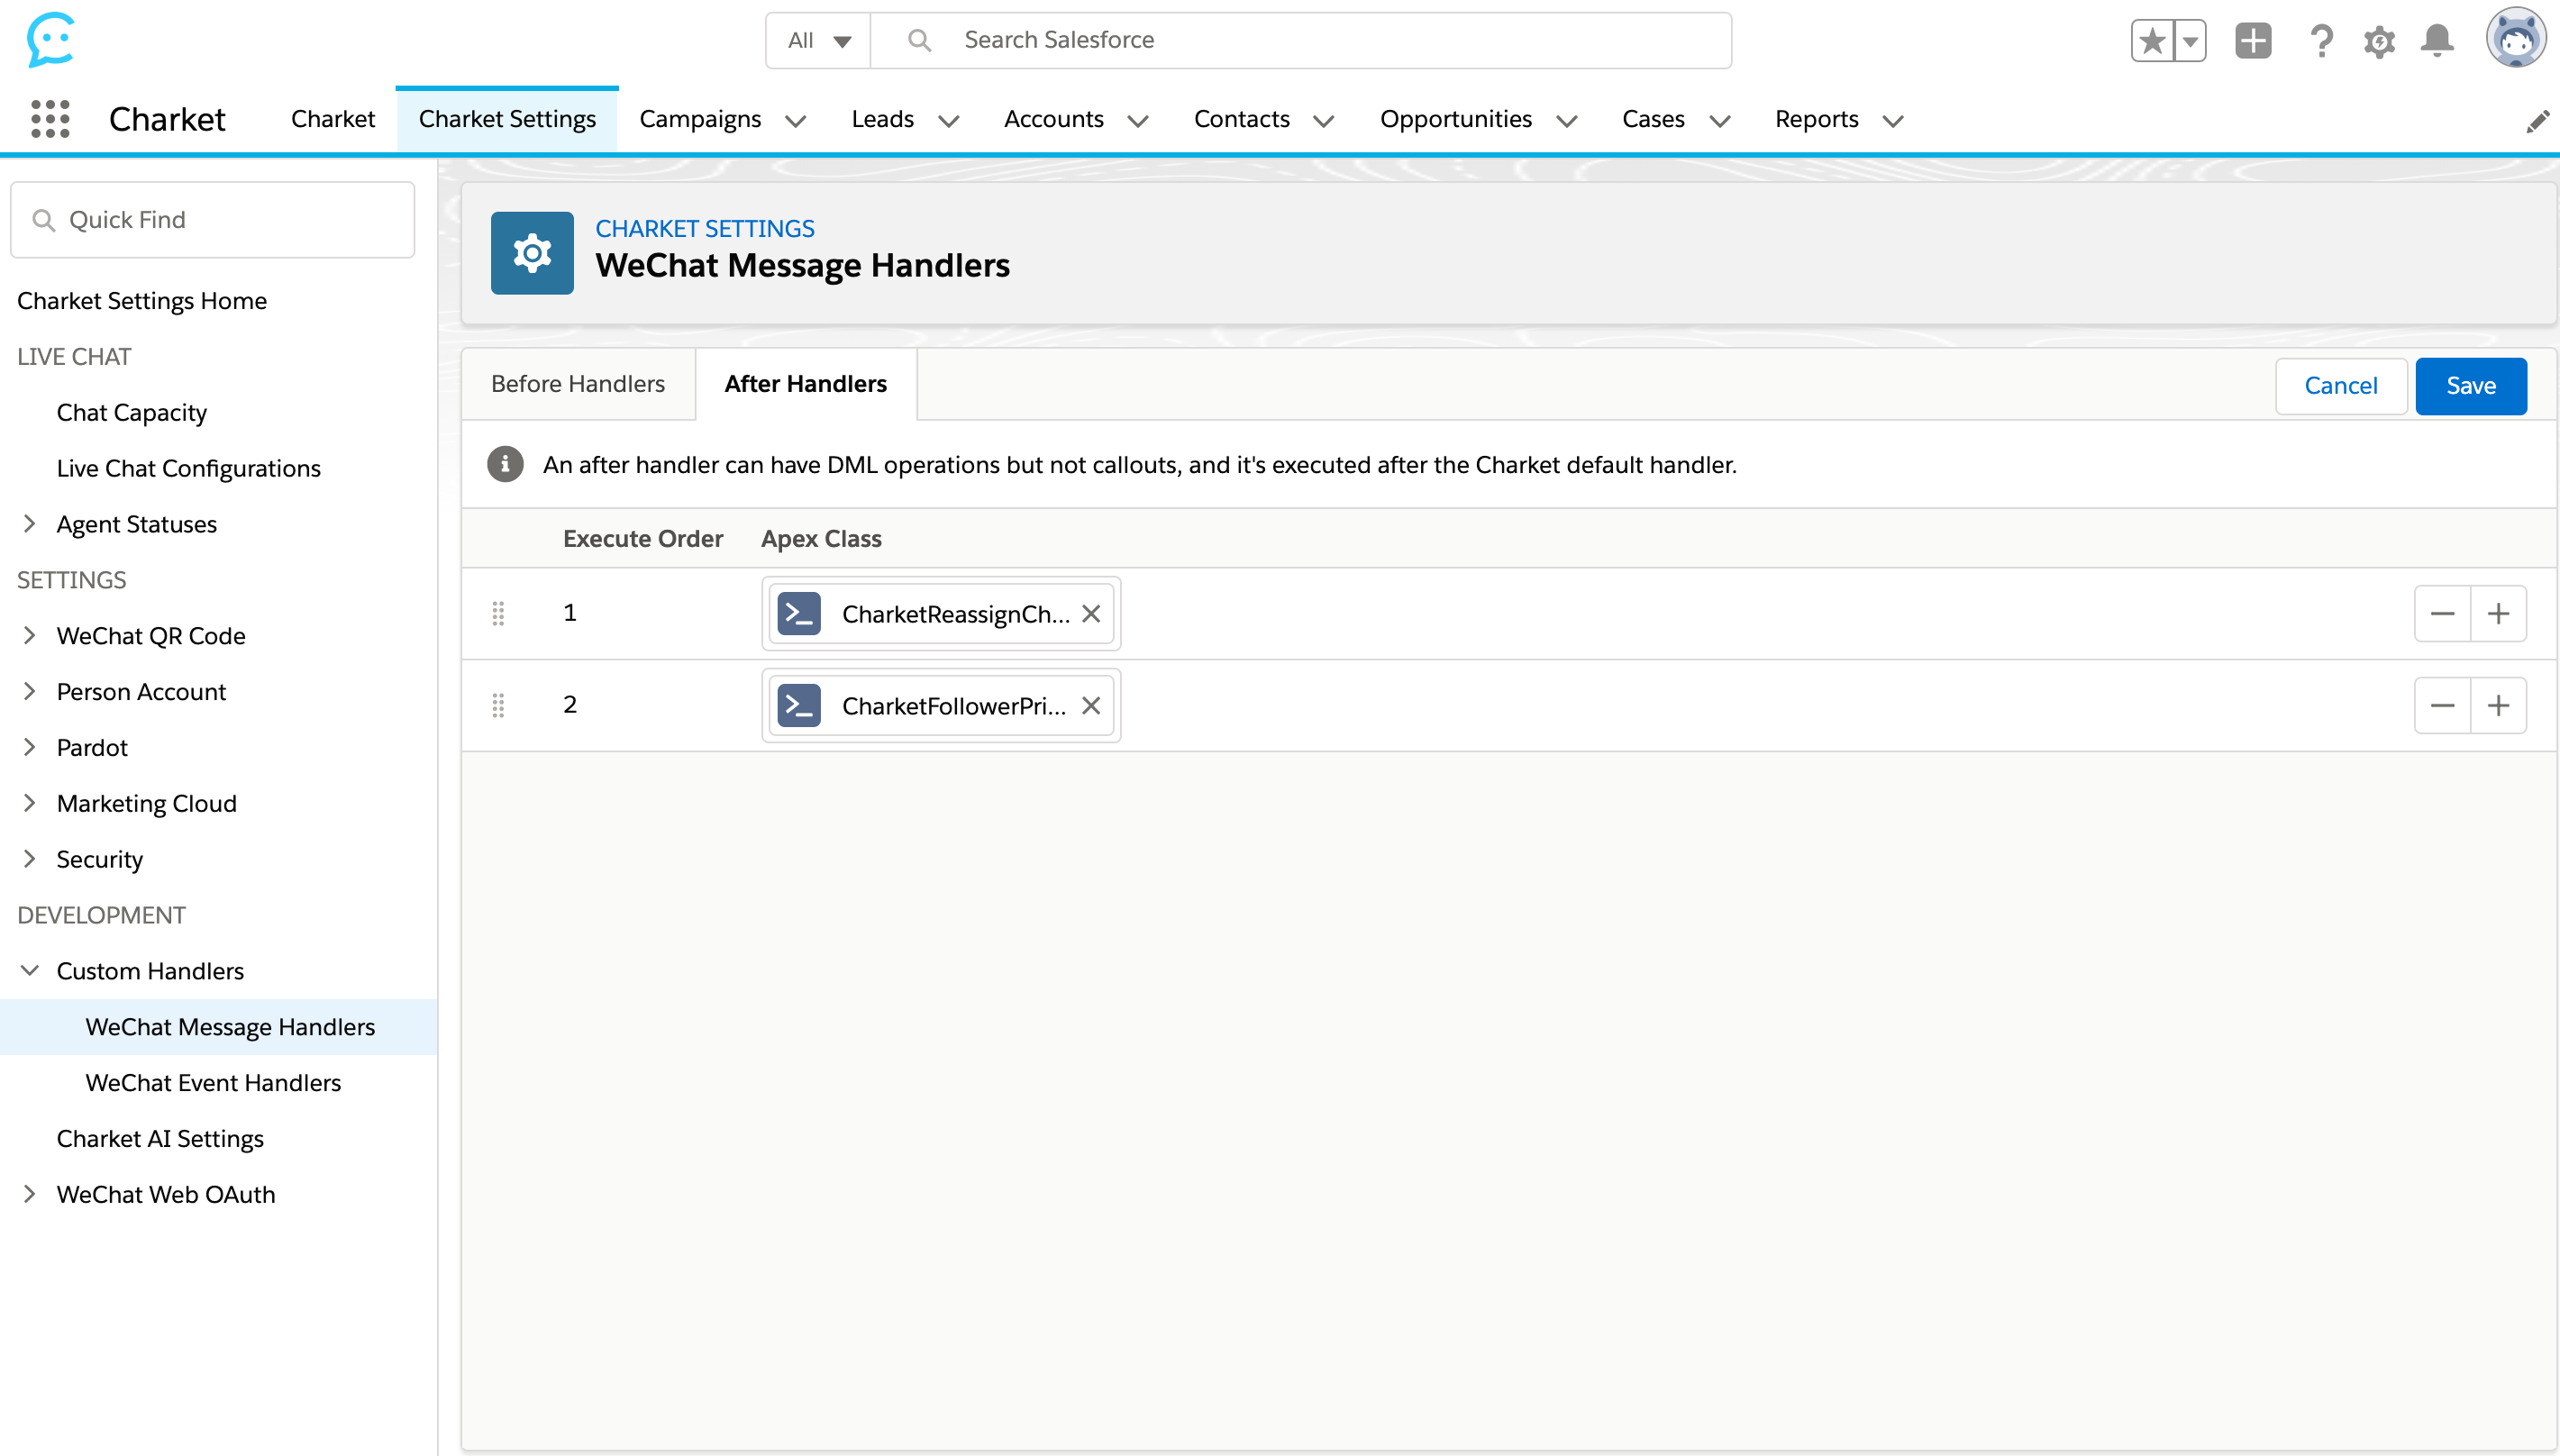The height and width of the screenshot is (1456, 2560).
Task: Open the Accounts tab dropdown chevron
Action: point(1137,121)
